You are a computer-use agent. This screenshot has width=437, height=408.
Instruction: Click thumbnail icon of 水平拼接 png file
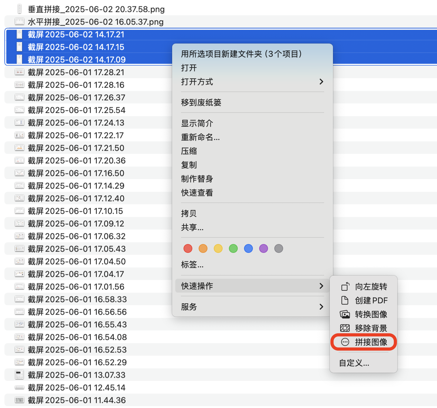(x=20, y=22)
